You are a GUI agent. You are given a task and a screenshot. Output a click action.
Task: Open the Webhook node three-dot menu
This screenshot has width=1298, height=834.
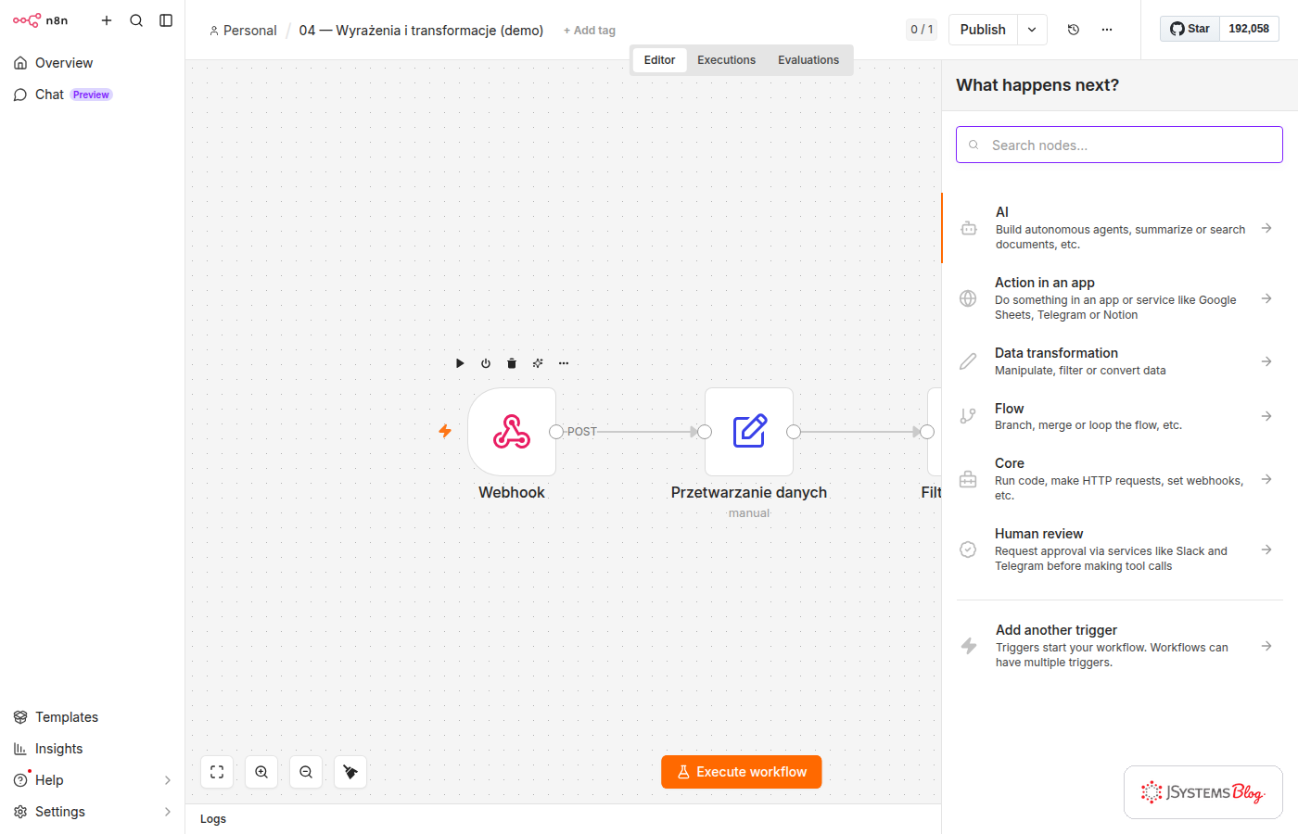coord(564,363)
